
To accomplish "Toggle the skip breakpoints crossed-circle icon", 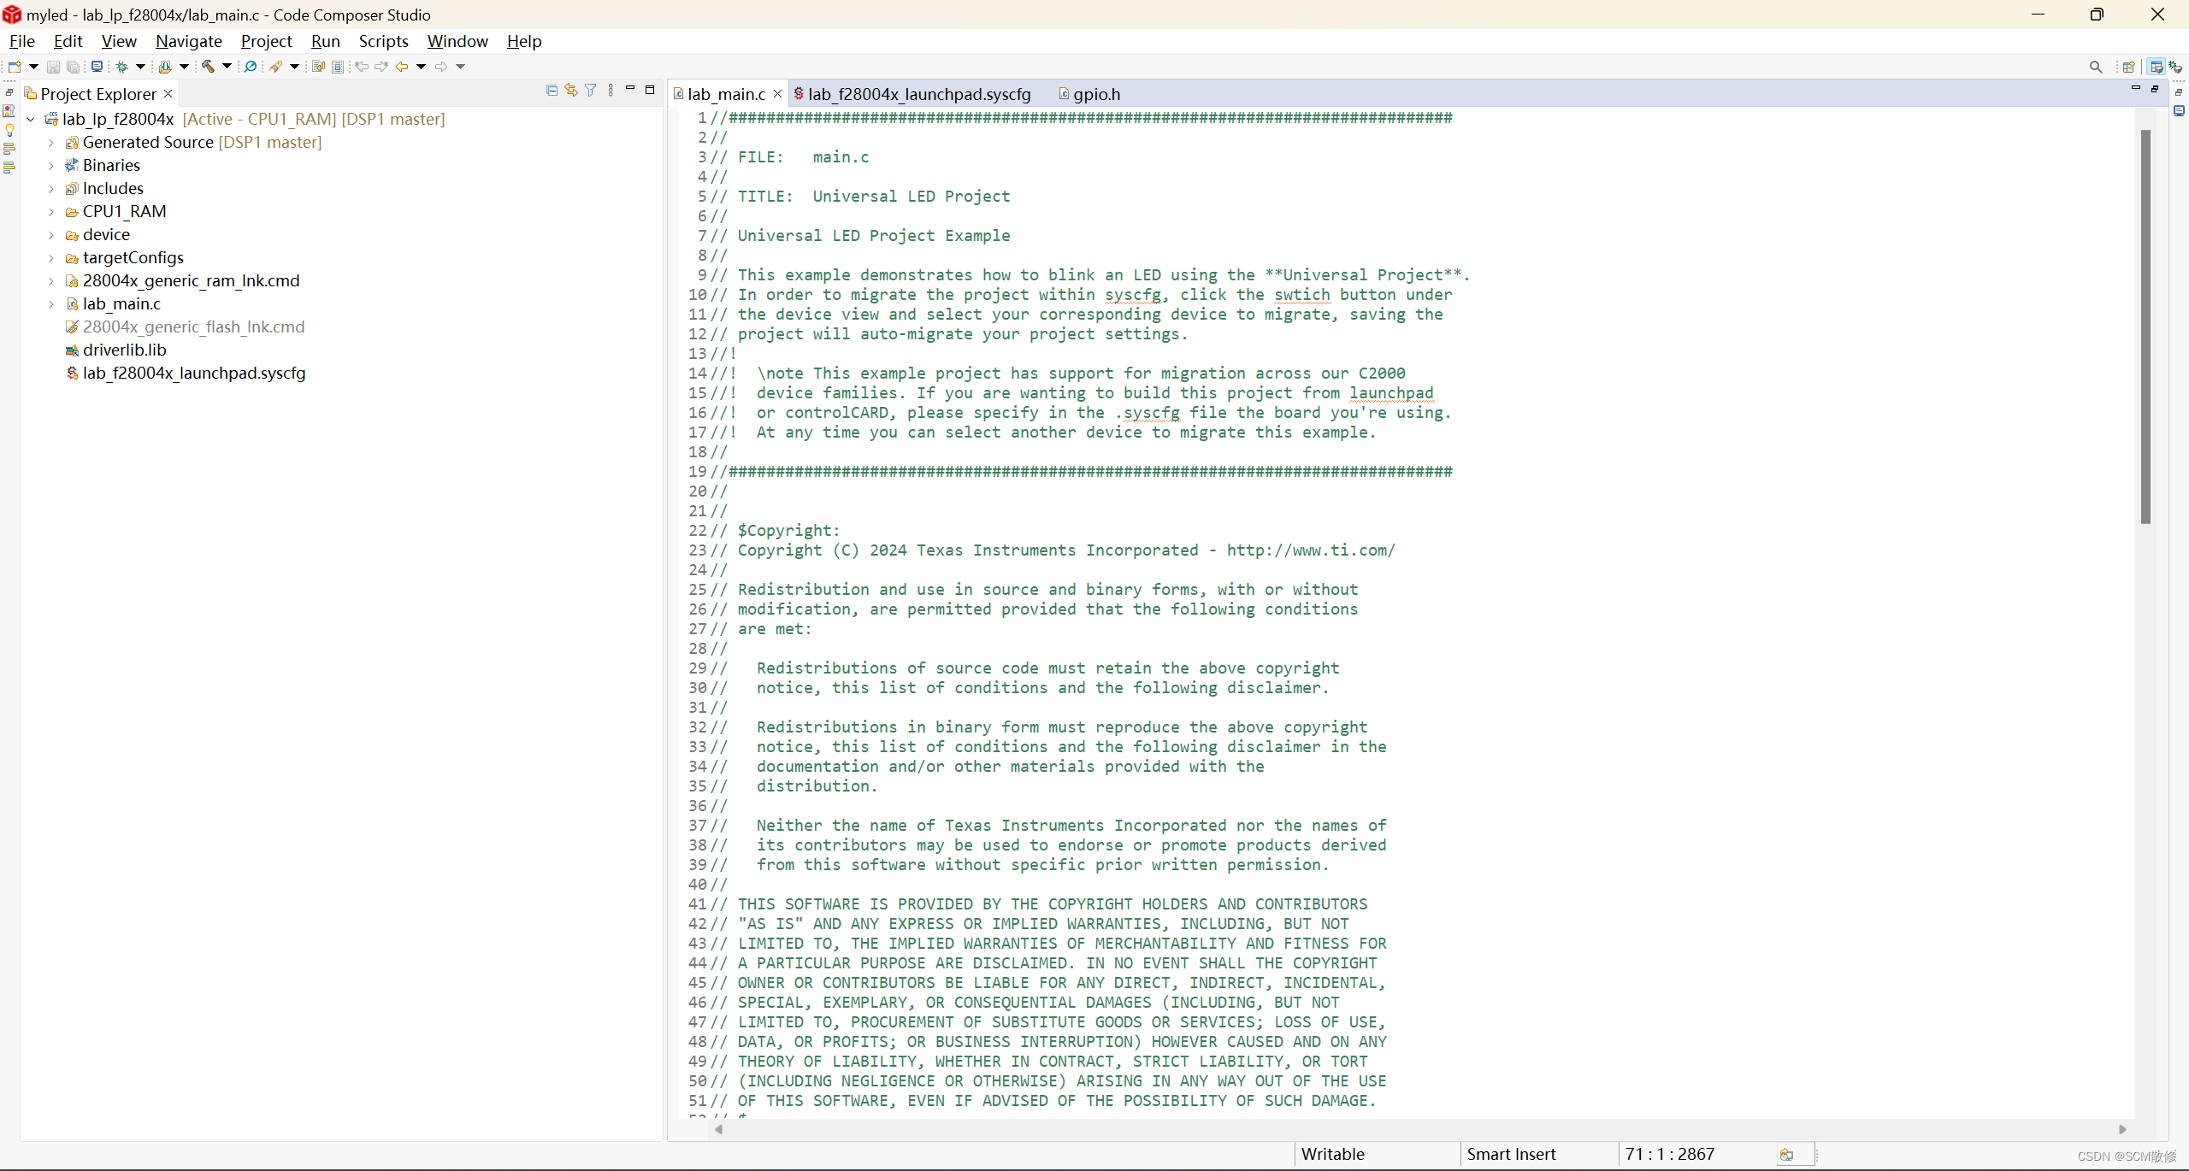I will click(x=251, y=66).
